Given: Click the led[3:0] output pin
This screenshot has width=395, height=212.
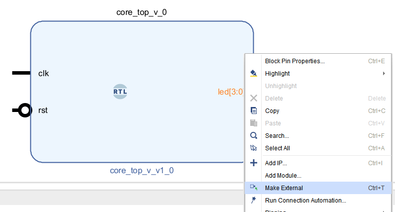Looking at the screenshot, I should pyautogui.click(x=230, y=92).
